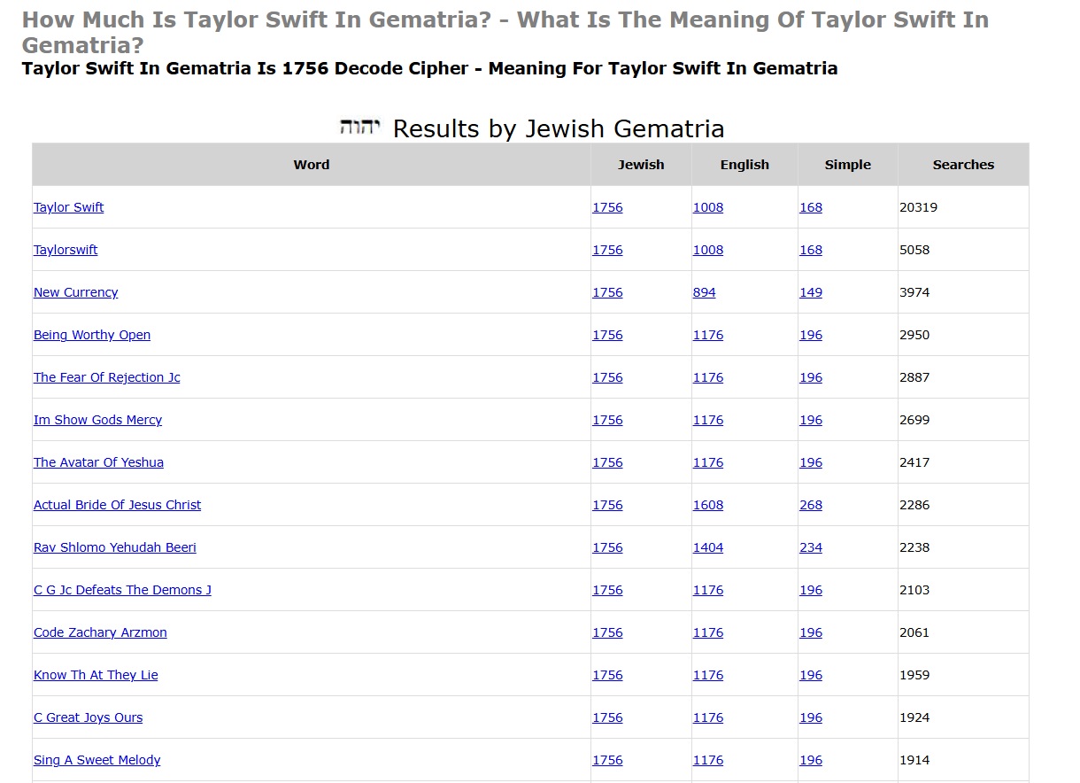Click Simple value 149 in New Currency row
Screen dimensions: 1080x783
(811, 292)
